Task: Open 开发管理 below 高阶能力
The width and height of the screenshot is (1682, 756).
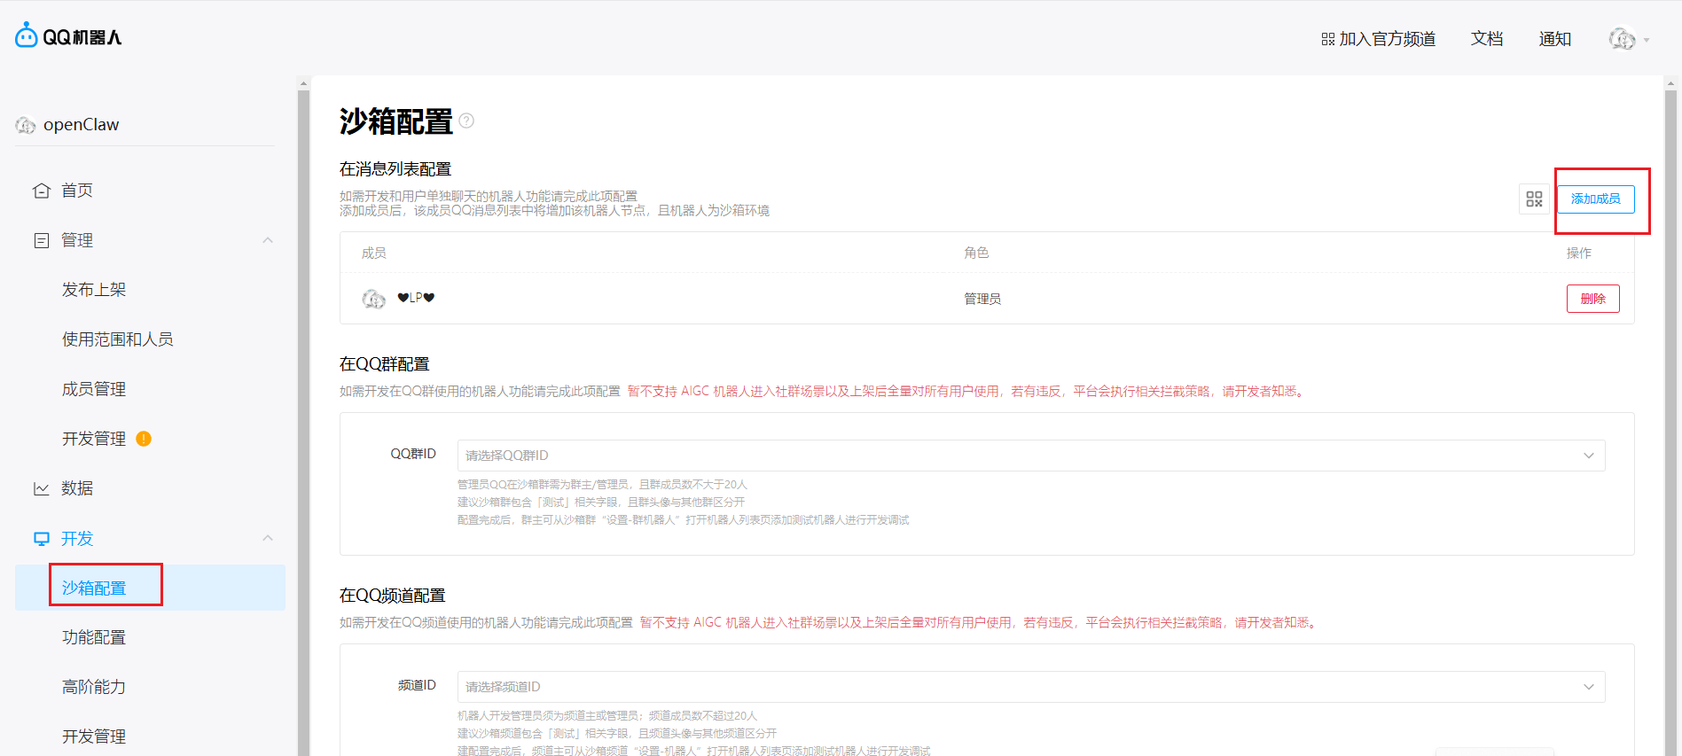Action: click(x=94, y=737)
